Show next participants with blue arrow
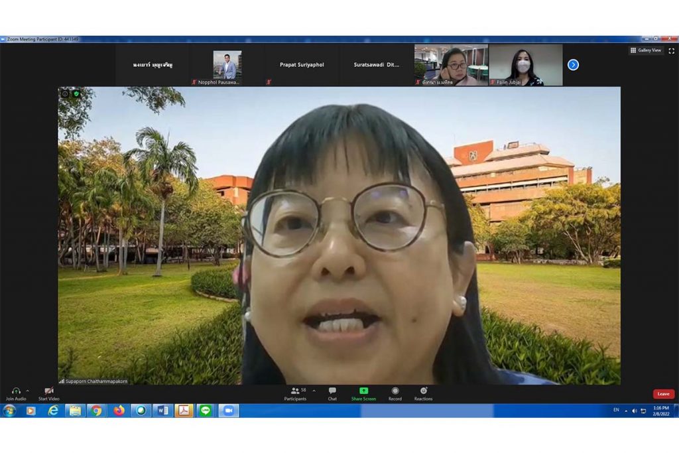 [573, 64]
